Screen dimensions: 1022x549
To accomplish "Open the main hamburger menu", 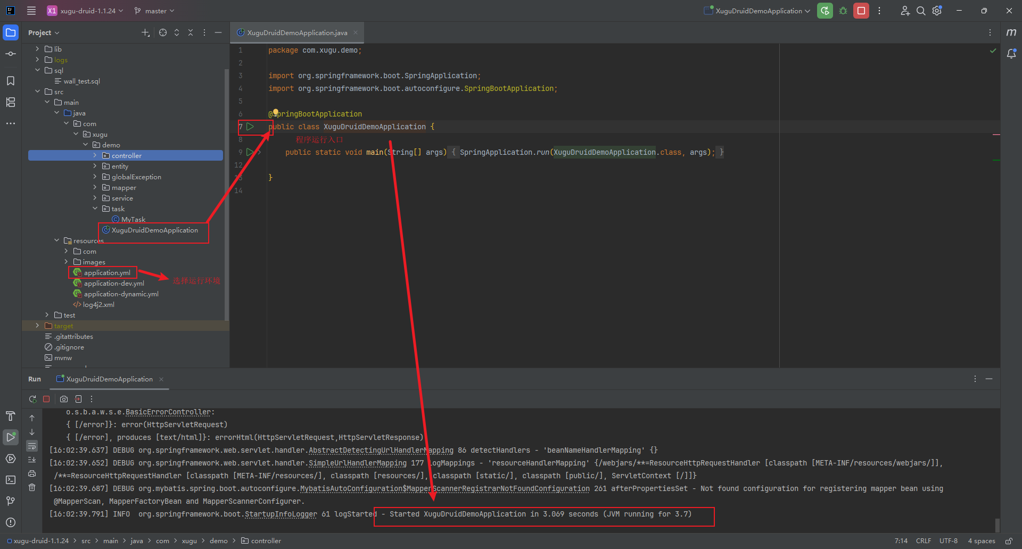I will click(31, 11).
